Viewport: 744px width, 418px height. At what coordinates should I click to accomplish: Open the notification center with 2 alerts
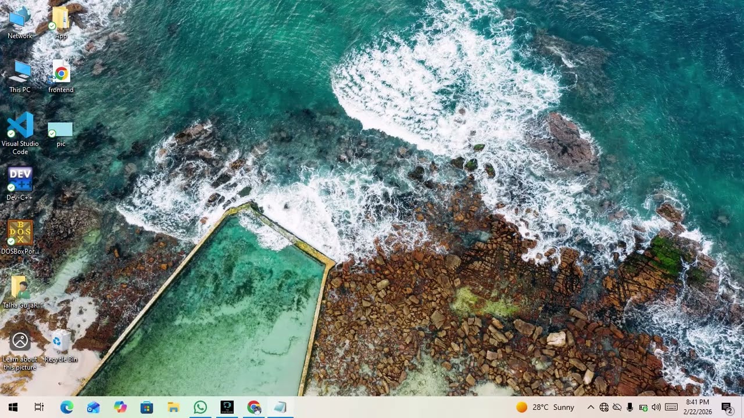point(727,408)
